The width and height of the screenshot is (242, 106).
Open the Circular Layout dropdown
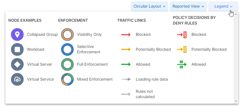149,6
